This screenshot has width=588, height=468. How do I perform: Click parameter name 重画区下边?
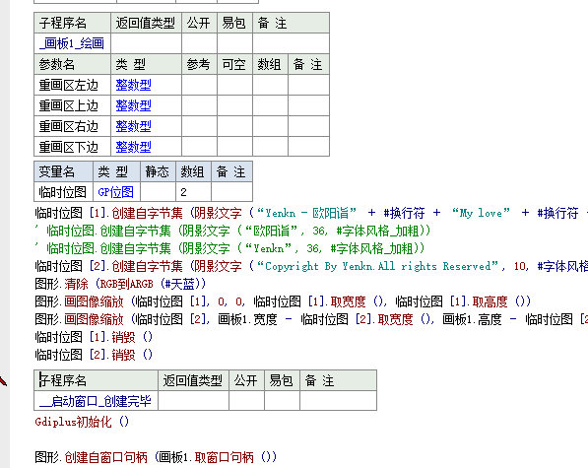click(69, 147)
